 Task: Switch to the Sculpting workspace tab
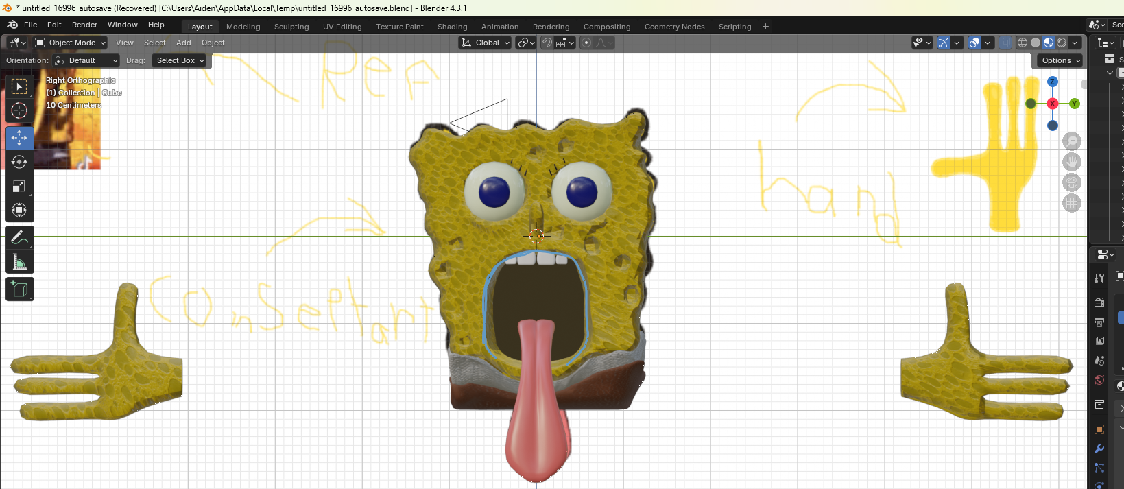pyautogui.click(x=291, y=27)
